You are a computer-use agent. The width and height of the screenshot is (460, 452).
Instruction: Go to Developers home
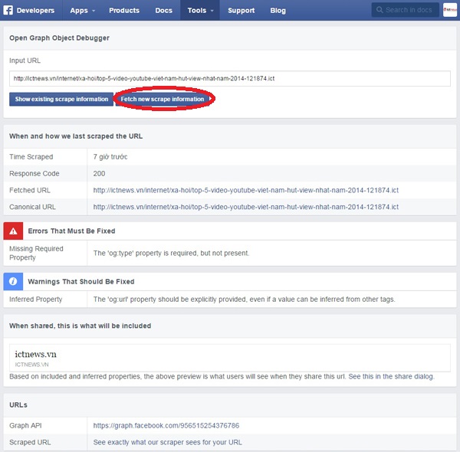35,10
